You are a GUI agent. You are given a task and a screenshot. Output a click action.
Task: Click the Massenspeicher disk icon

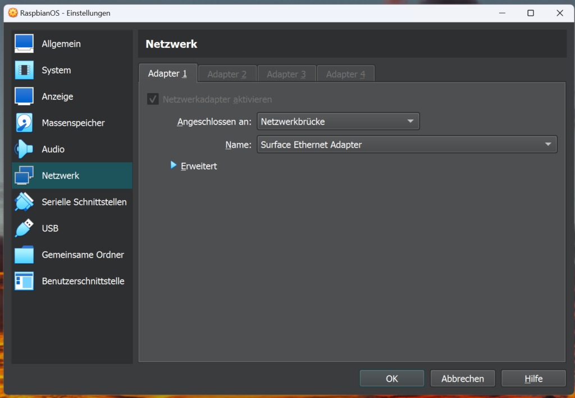coord(24,123)
